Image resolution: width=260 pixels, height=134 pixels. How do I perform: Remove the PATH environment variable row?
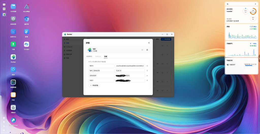pos(147,66)
